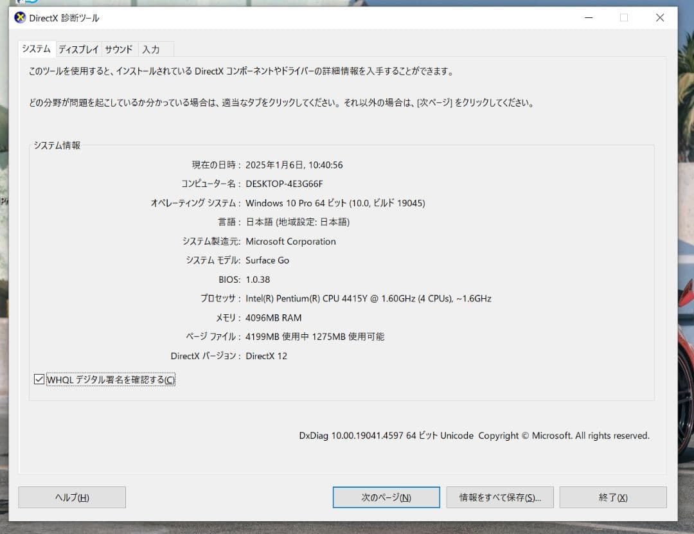This screenshot has width=694, height=534.
Task: Click the DxDiag version copyright line
Action: pyautogui.click(x=474, y=436)
